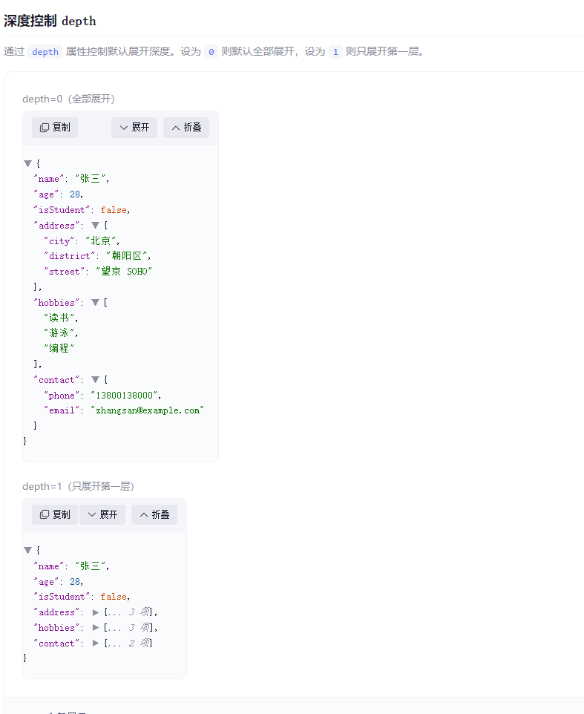
Task: Collapse expanded "hobbies" array in depth=0 viewer
Action: 95,302
